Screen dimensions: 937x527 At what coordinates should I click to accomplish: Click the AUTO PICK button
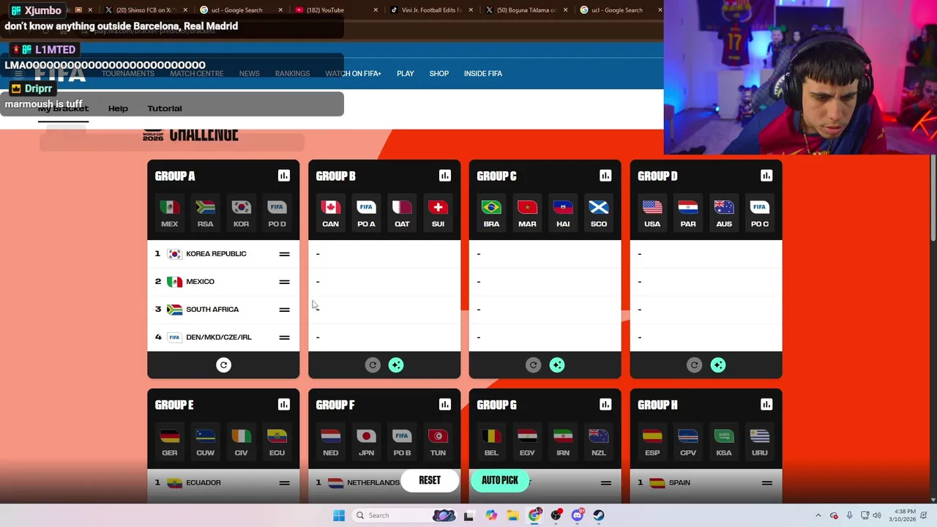click(500, 480)
